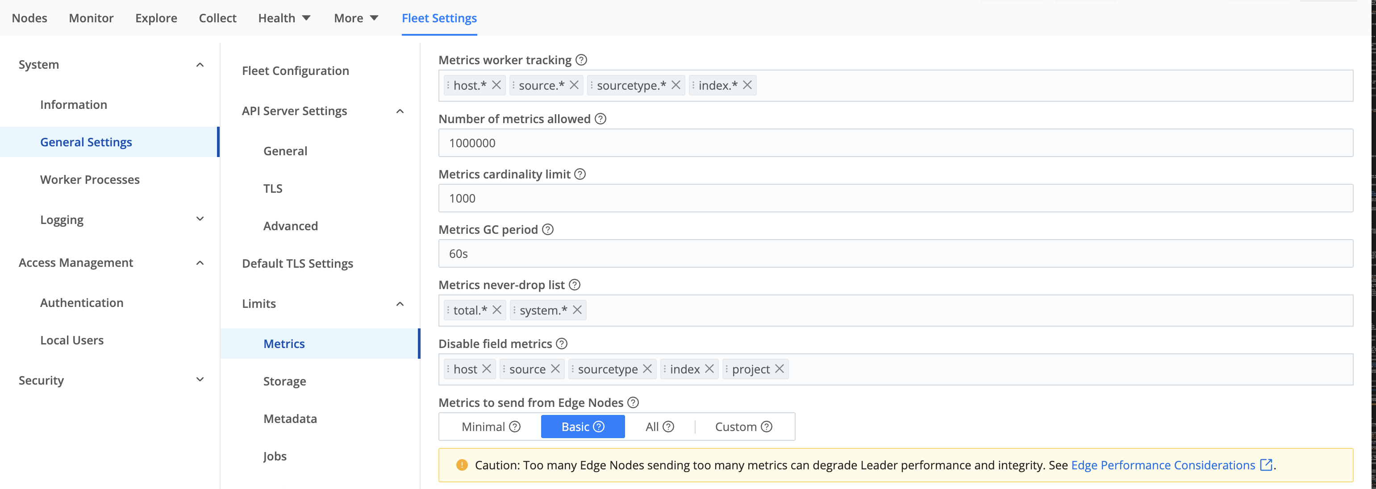Switch metrics sending to Custom
This screenshot has width=1376, height=489.
coord(737,427)
